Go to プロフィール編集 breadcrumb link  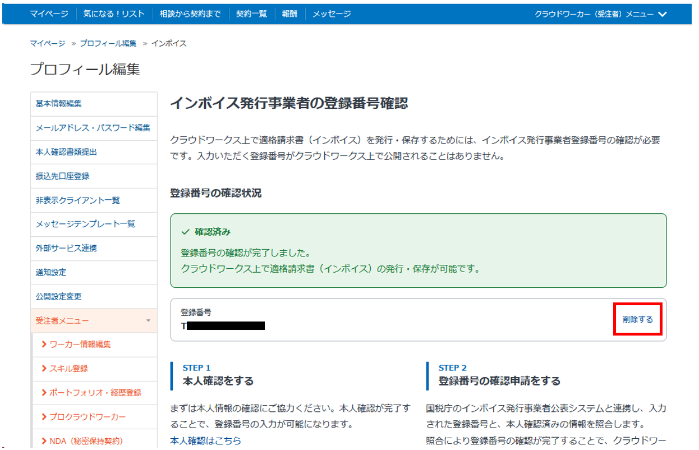point(108,43)
